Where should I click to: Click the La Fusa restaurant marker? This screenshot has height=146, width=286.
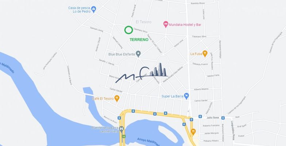click(x=205, y=54)
